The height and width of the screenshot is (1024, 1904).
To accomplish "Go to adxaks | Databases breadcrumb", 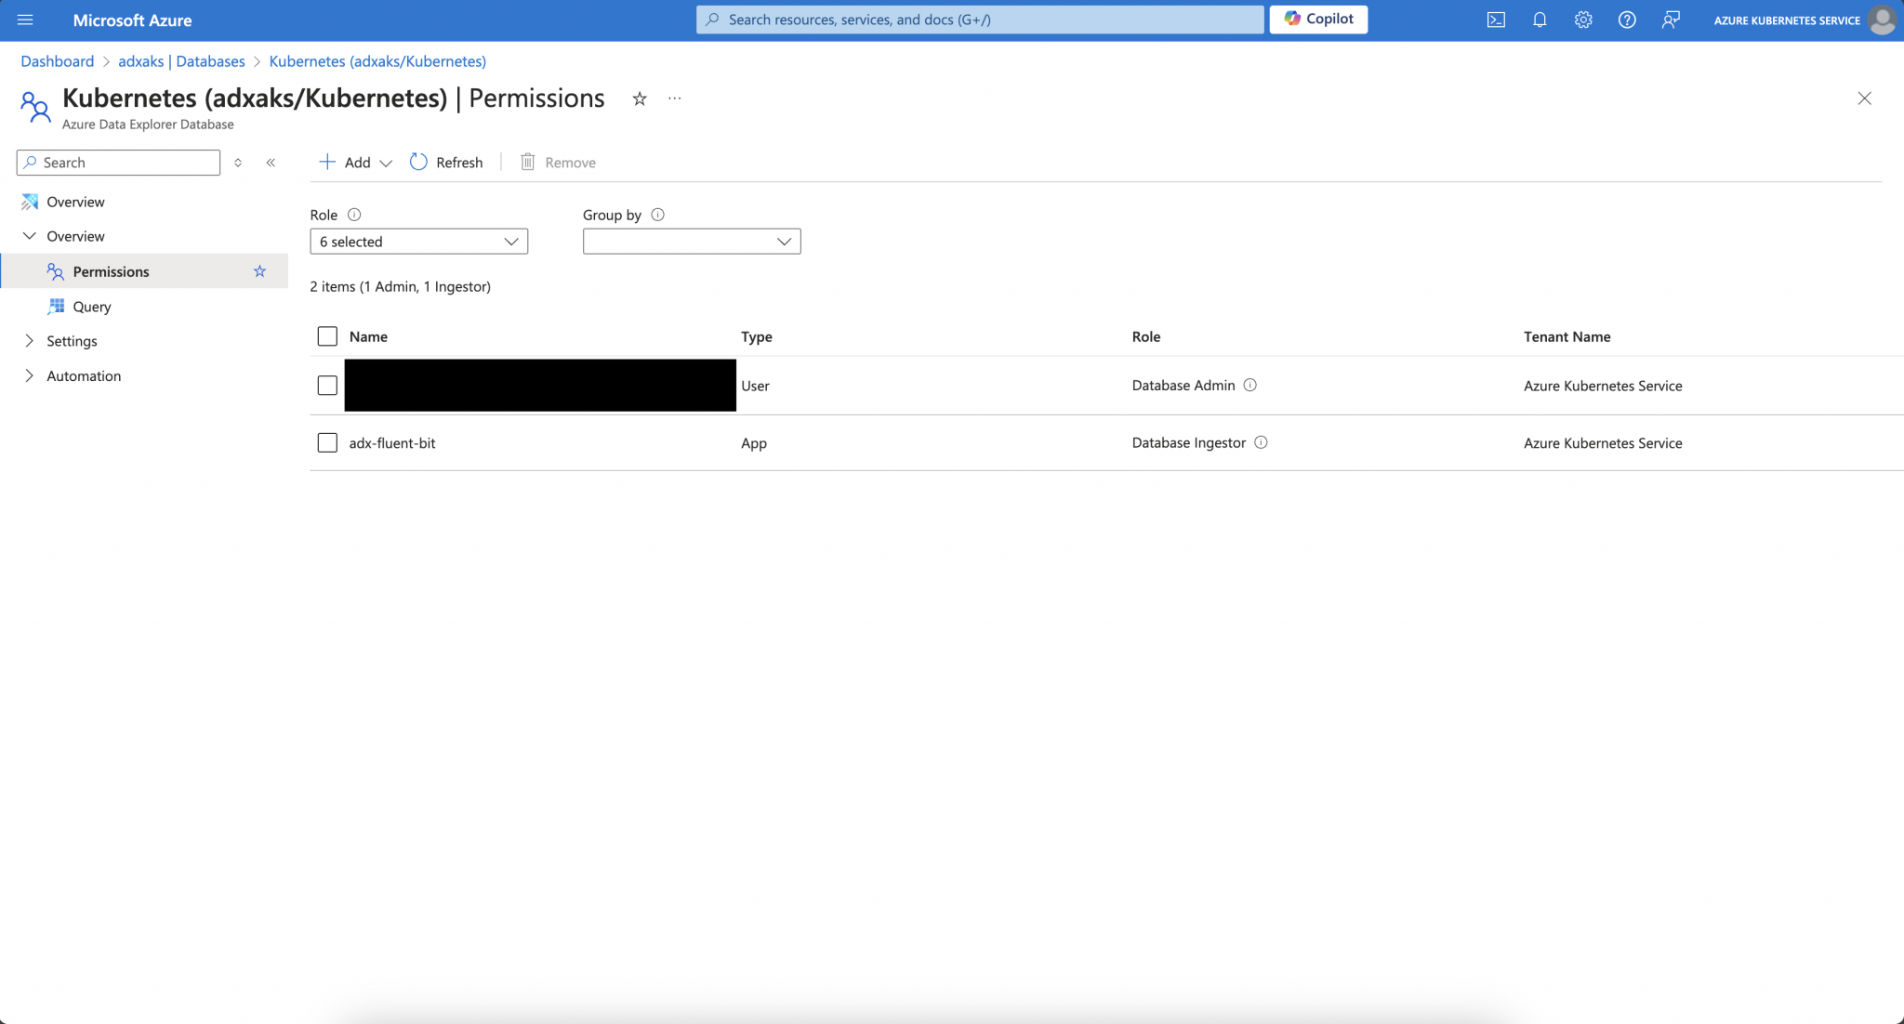I will [x=181, y=61].
